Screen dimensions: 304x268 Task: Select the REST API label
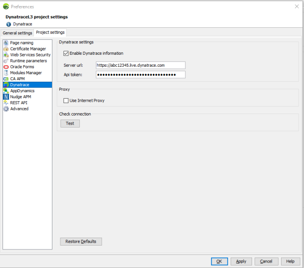[x=18, y=103]
